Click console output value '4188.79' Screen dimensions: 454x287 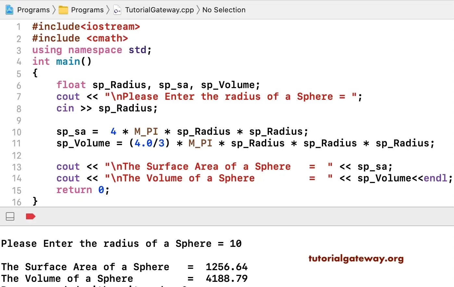pyautogui.click(x=227, y=279)
